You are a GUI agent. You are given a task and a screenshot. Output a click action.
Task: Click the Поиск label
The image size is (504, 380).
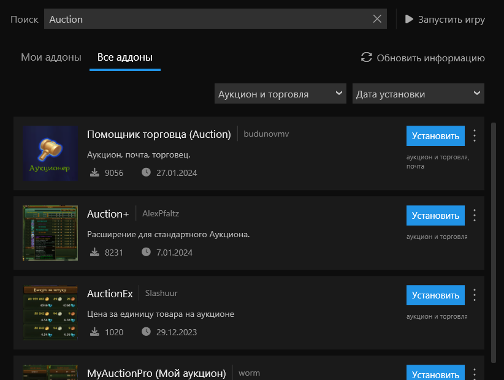click(25, 19)
